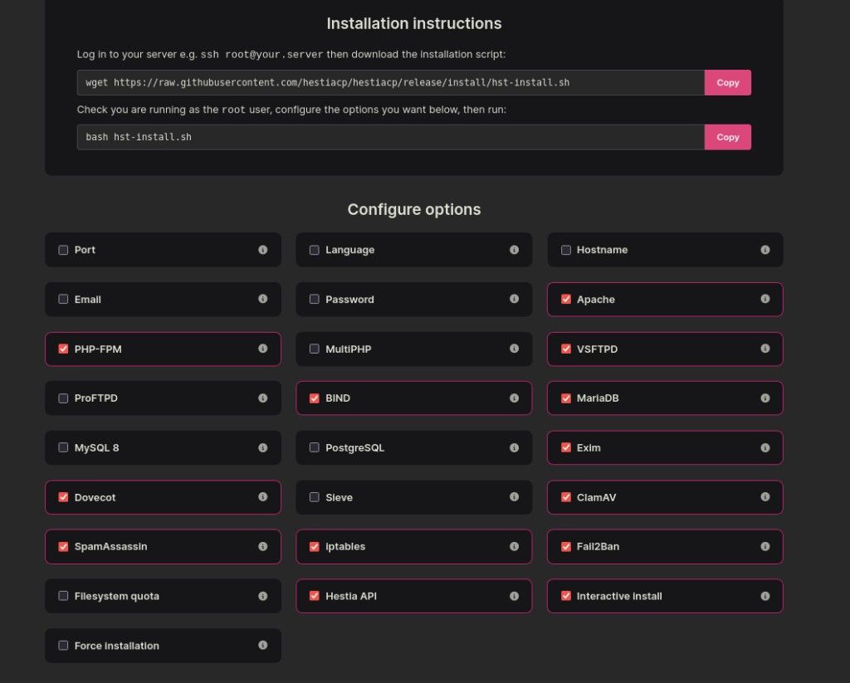Check the MySQL 8 option
Image resolution: width=850 pixels, height=683 pixels.
63,448
